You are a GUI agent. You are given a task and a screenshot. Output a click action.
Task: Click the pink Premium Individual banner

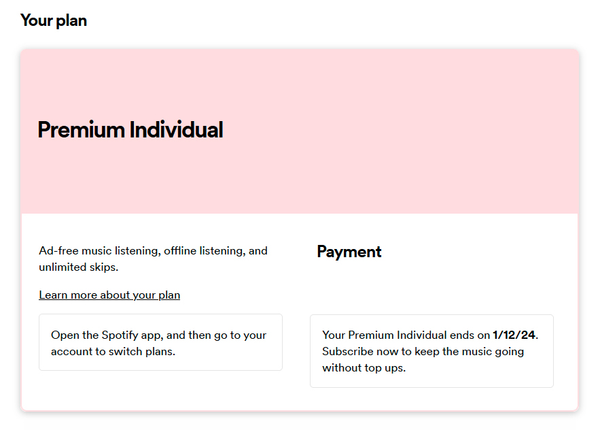point(300,131)
